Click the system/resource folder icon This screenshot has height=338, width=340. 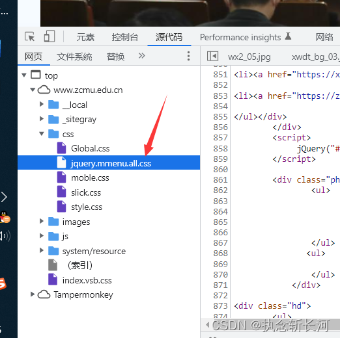(53, 251)
